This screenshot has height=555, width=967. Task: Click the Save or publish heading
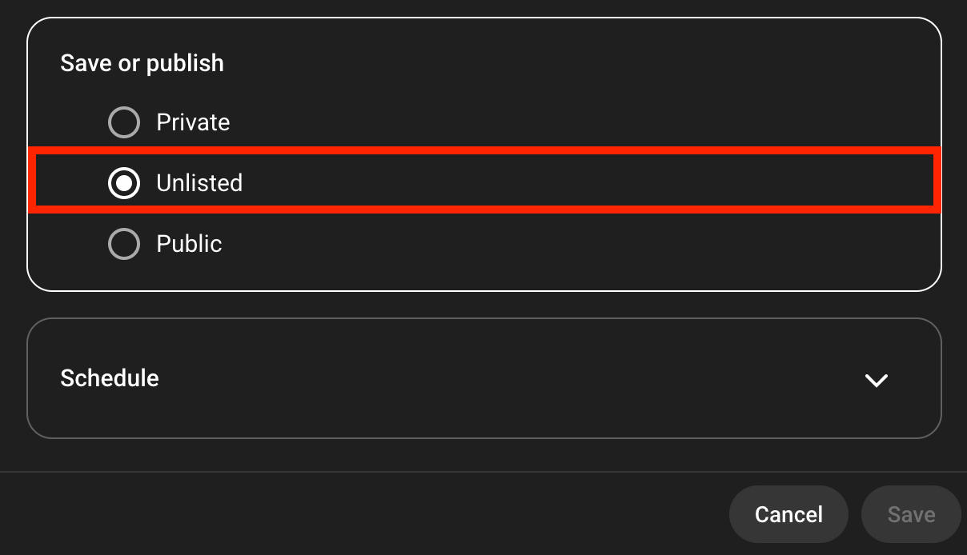pos(142,63)
